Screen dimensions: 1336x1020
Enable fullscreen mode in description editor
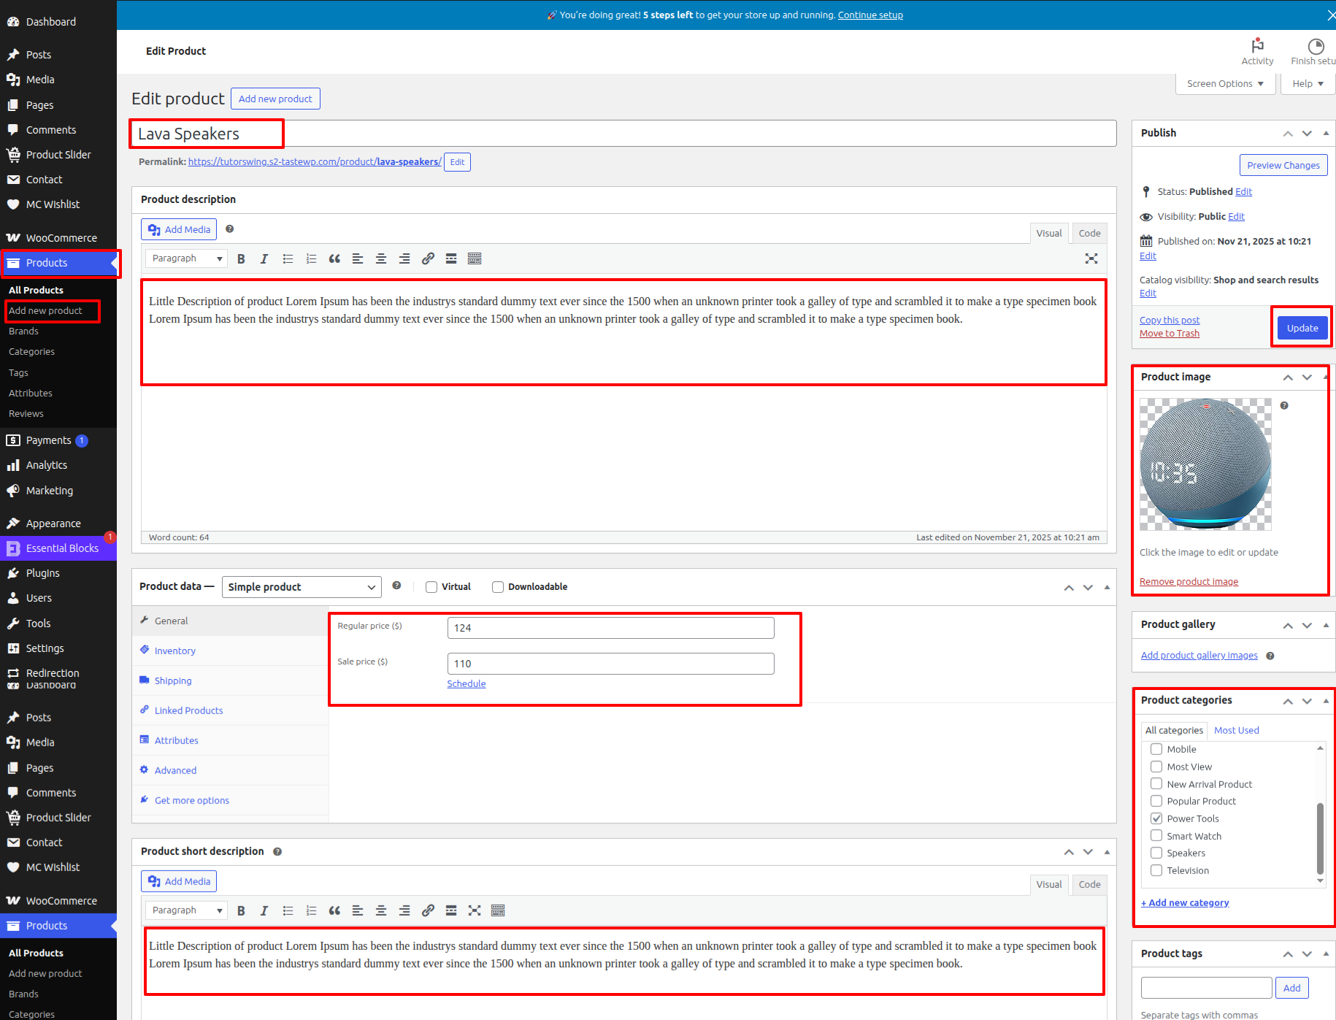pyautogui.click(x=1091, y=258)
